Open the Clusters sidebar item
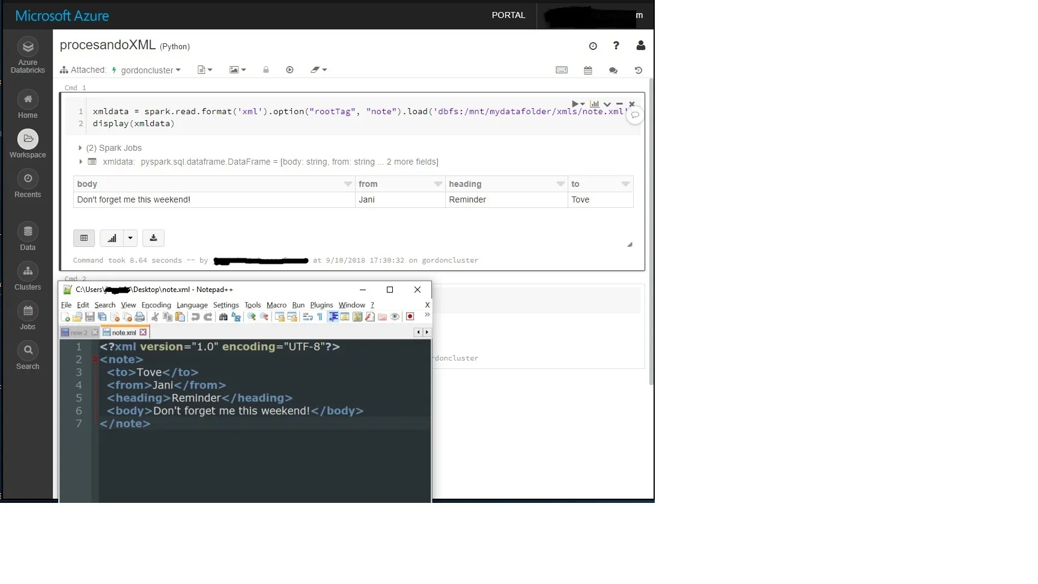Screen dimensions: 1038x584 tap(28, 276)
